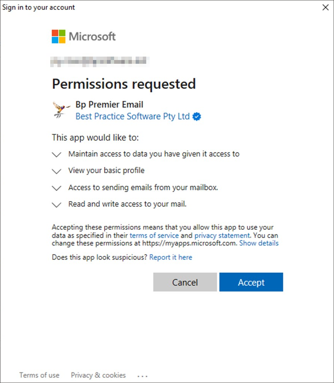The width and height of the screenshot is (334, 383).
Task: Click the blurred account email address
Action: click(100, 61)
